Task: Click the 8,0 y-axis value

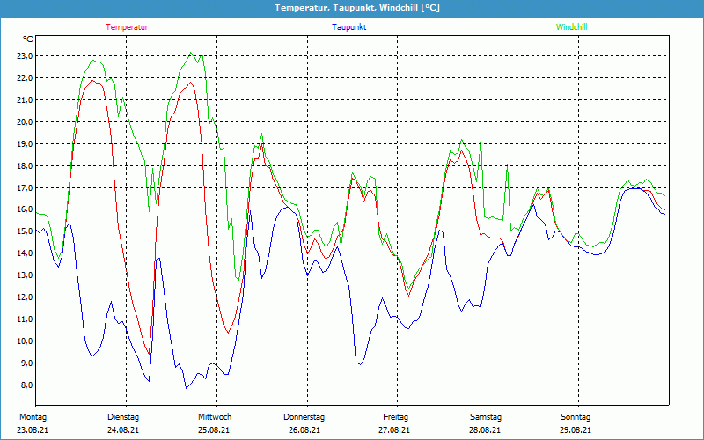Action: [x=26, y=385]
